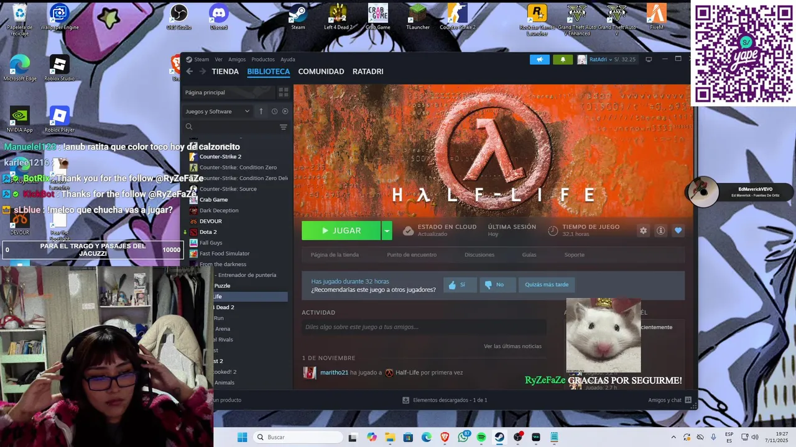This screenshot has width=796, height=447.
Task: Open Rockstar Games Launcher desktop icon
Action: (537, 19)
